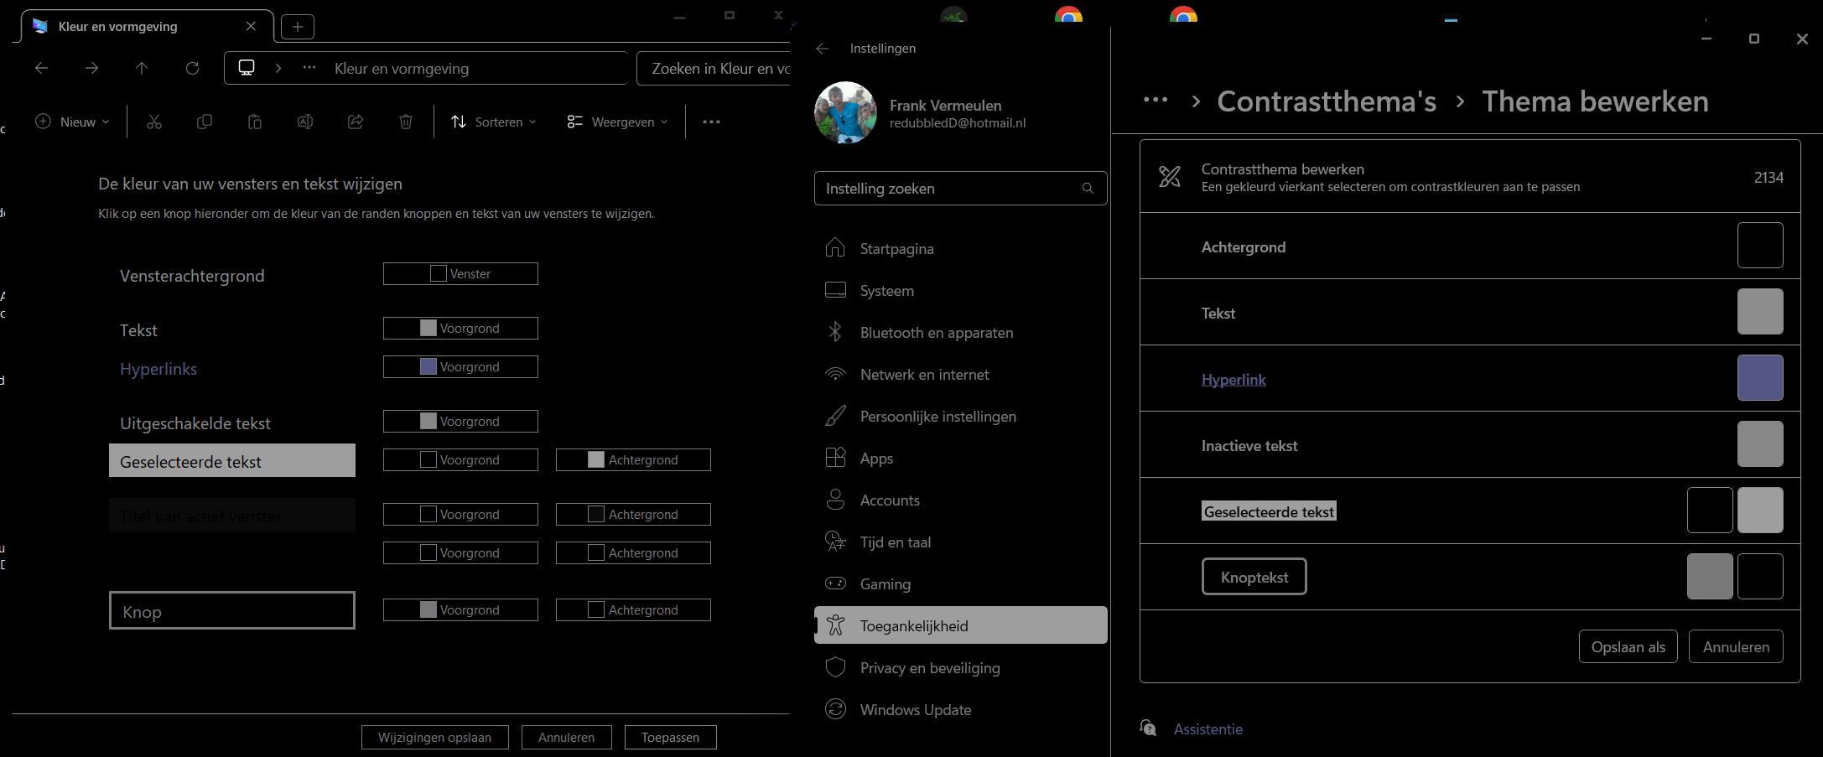Screen dimensions: 1823x757
Task: Click the Opslaan als button
Action: [x=1628, y=646]
